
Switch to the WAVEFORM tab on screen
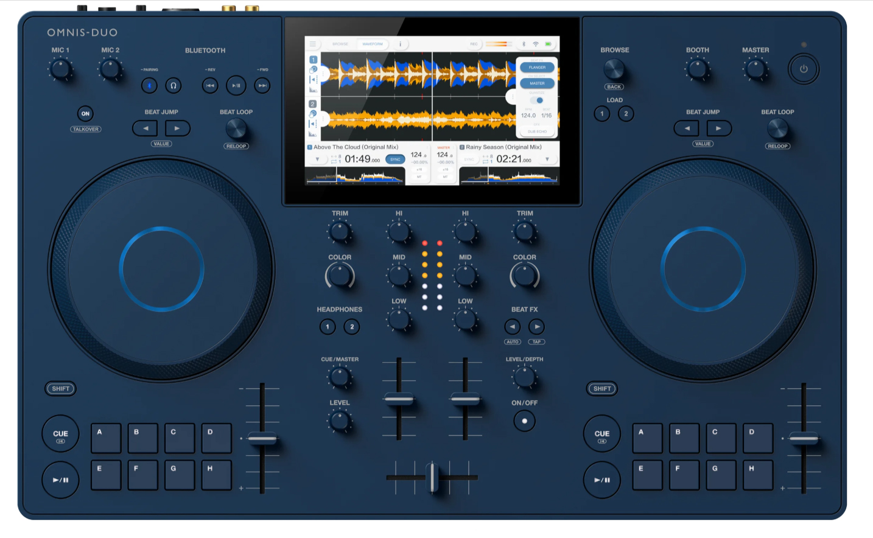pos(373,44)
